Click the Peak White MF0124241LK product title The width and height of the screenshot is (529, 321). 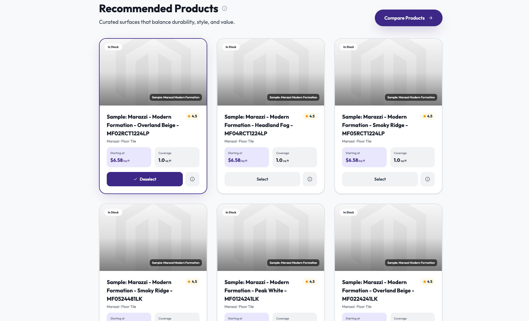pyautogui.click(x=257, y=291)
